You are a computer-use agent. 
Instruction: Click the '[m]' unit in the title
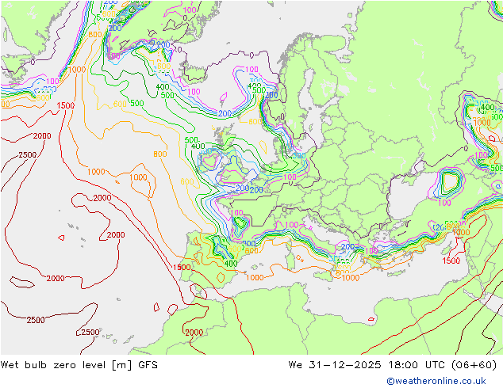click(x=122, y=365)
